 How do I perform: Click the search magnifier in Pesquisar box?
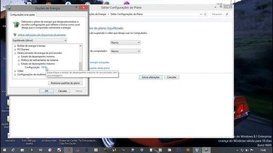(x=227, y=14)
